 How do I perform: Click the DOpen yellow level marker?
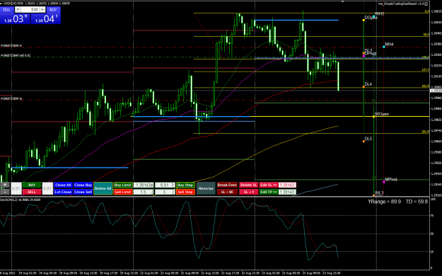[364, 20]
